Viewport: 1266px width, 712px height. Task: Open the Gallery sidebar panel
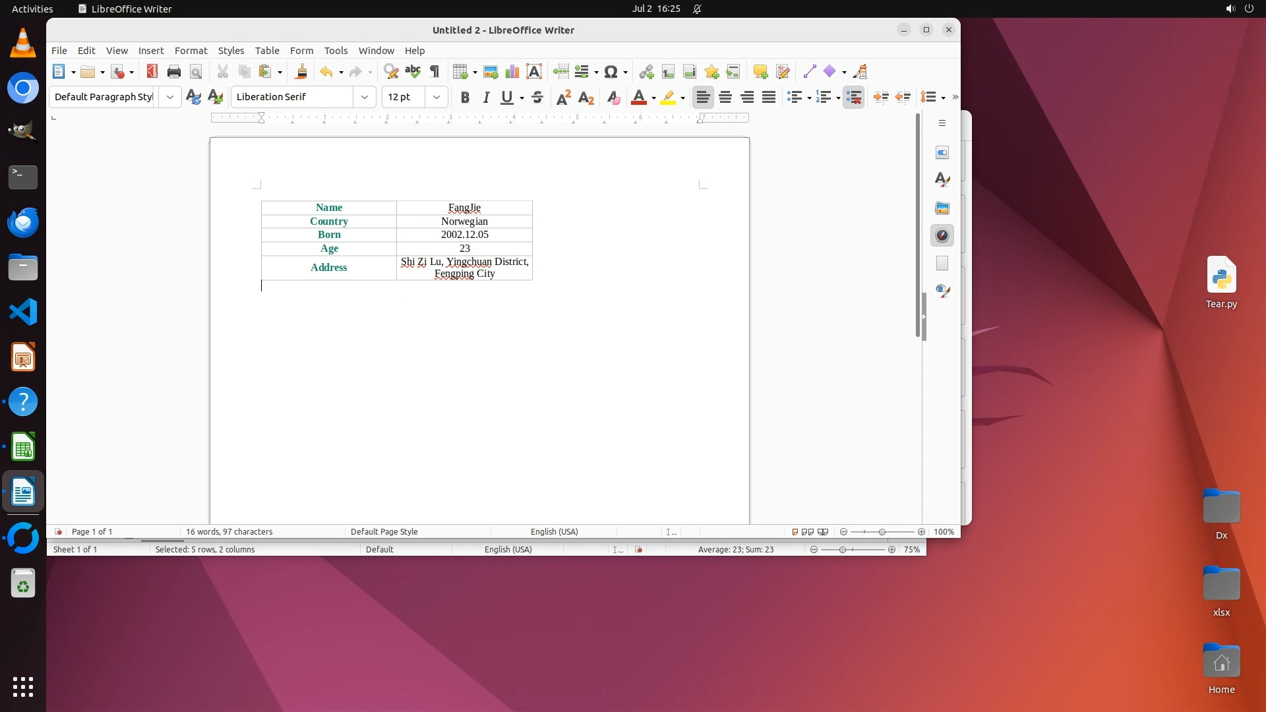942,208
